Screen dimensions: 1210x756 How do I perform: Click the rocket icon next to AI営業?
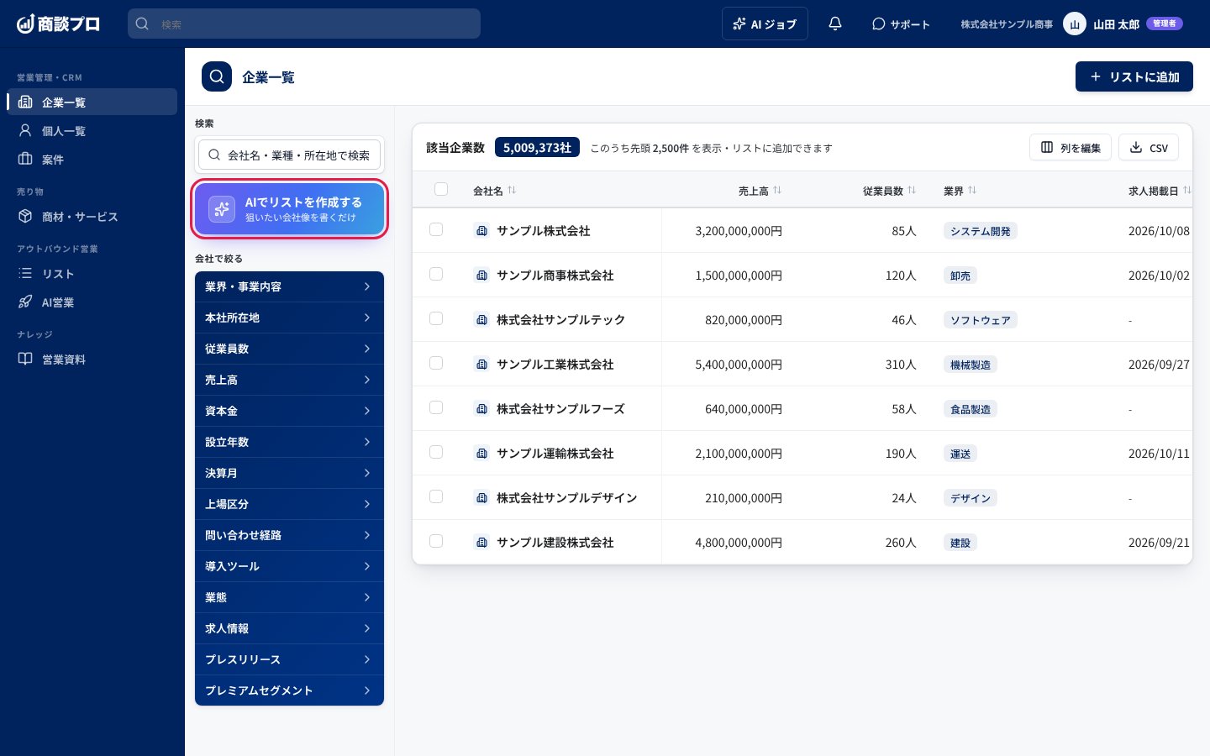(x=25, y=302)
